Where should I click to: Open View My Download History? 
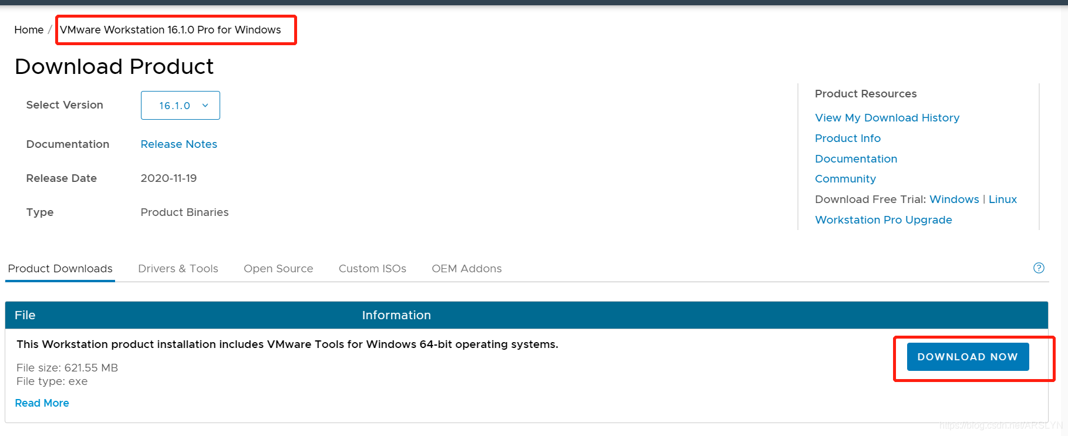[x=887, y=118]
